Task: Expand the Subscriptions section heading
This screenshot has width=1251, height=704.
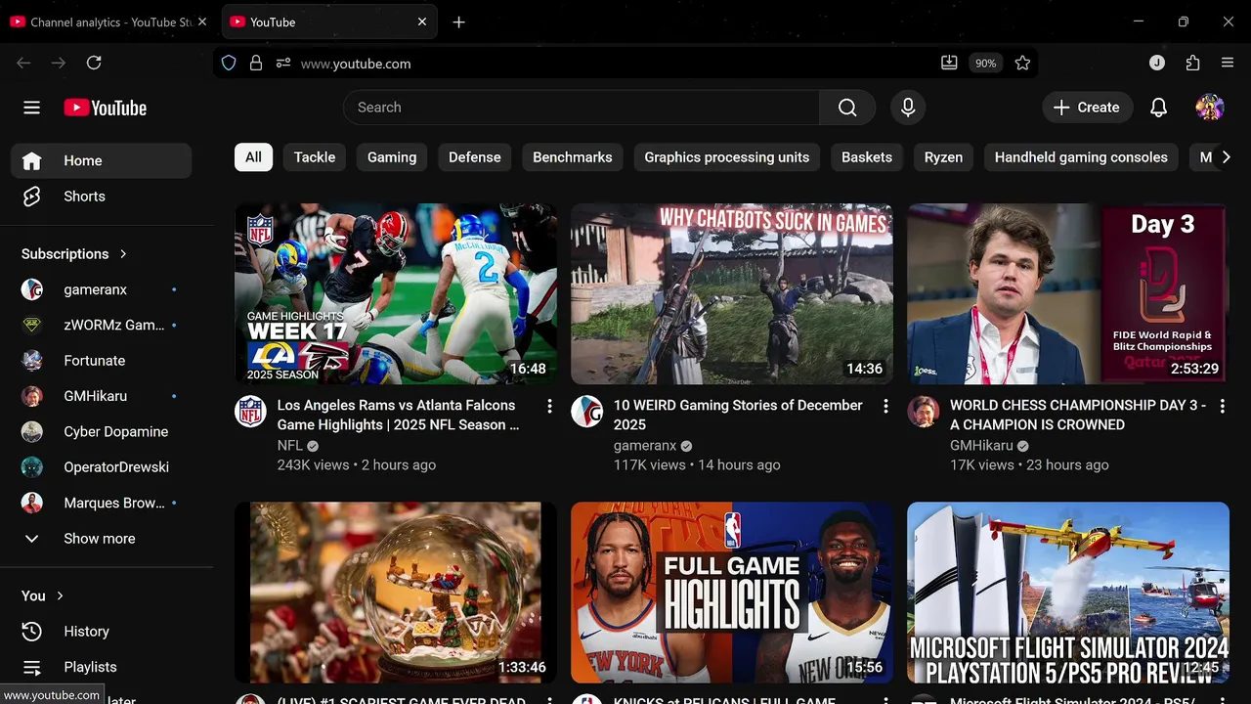Action: point(74,253)
